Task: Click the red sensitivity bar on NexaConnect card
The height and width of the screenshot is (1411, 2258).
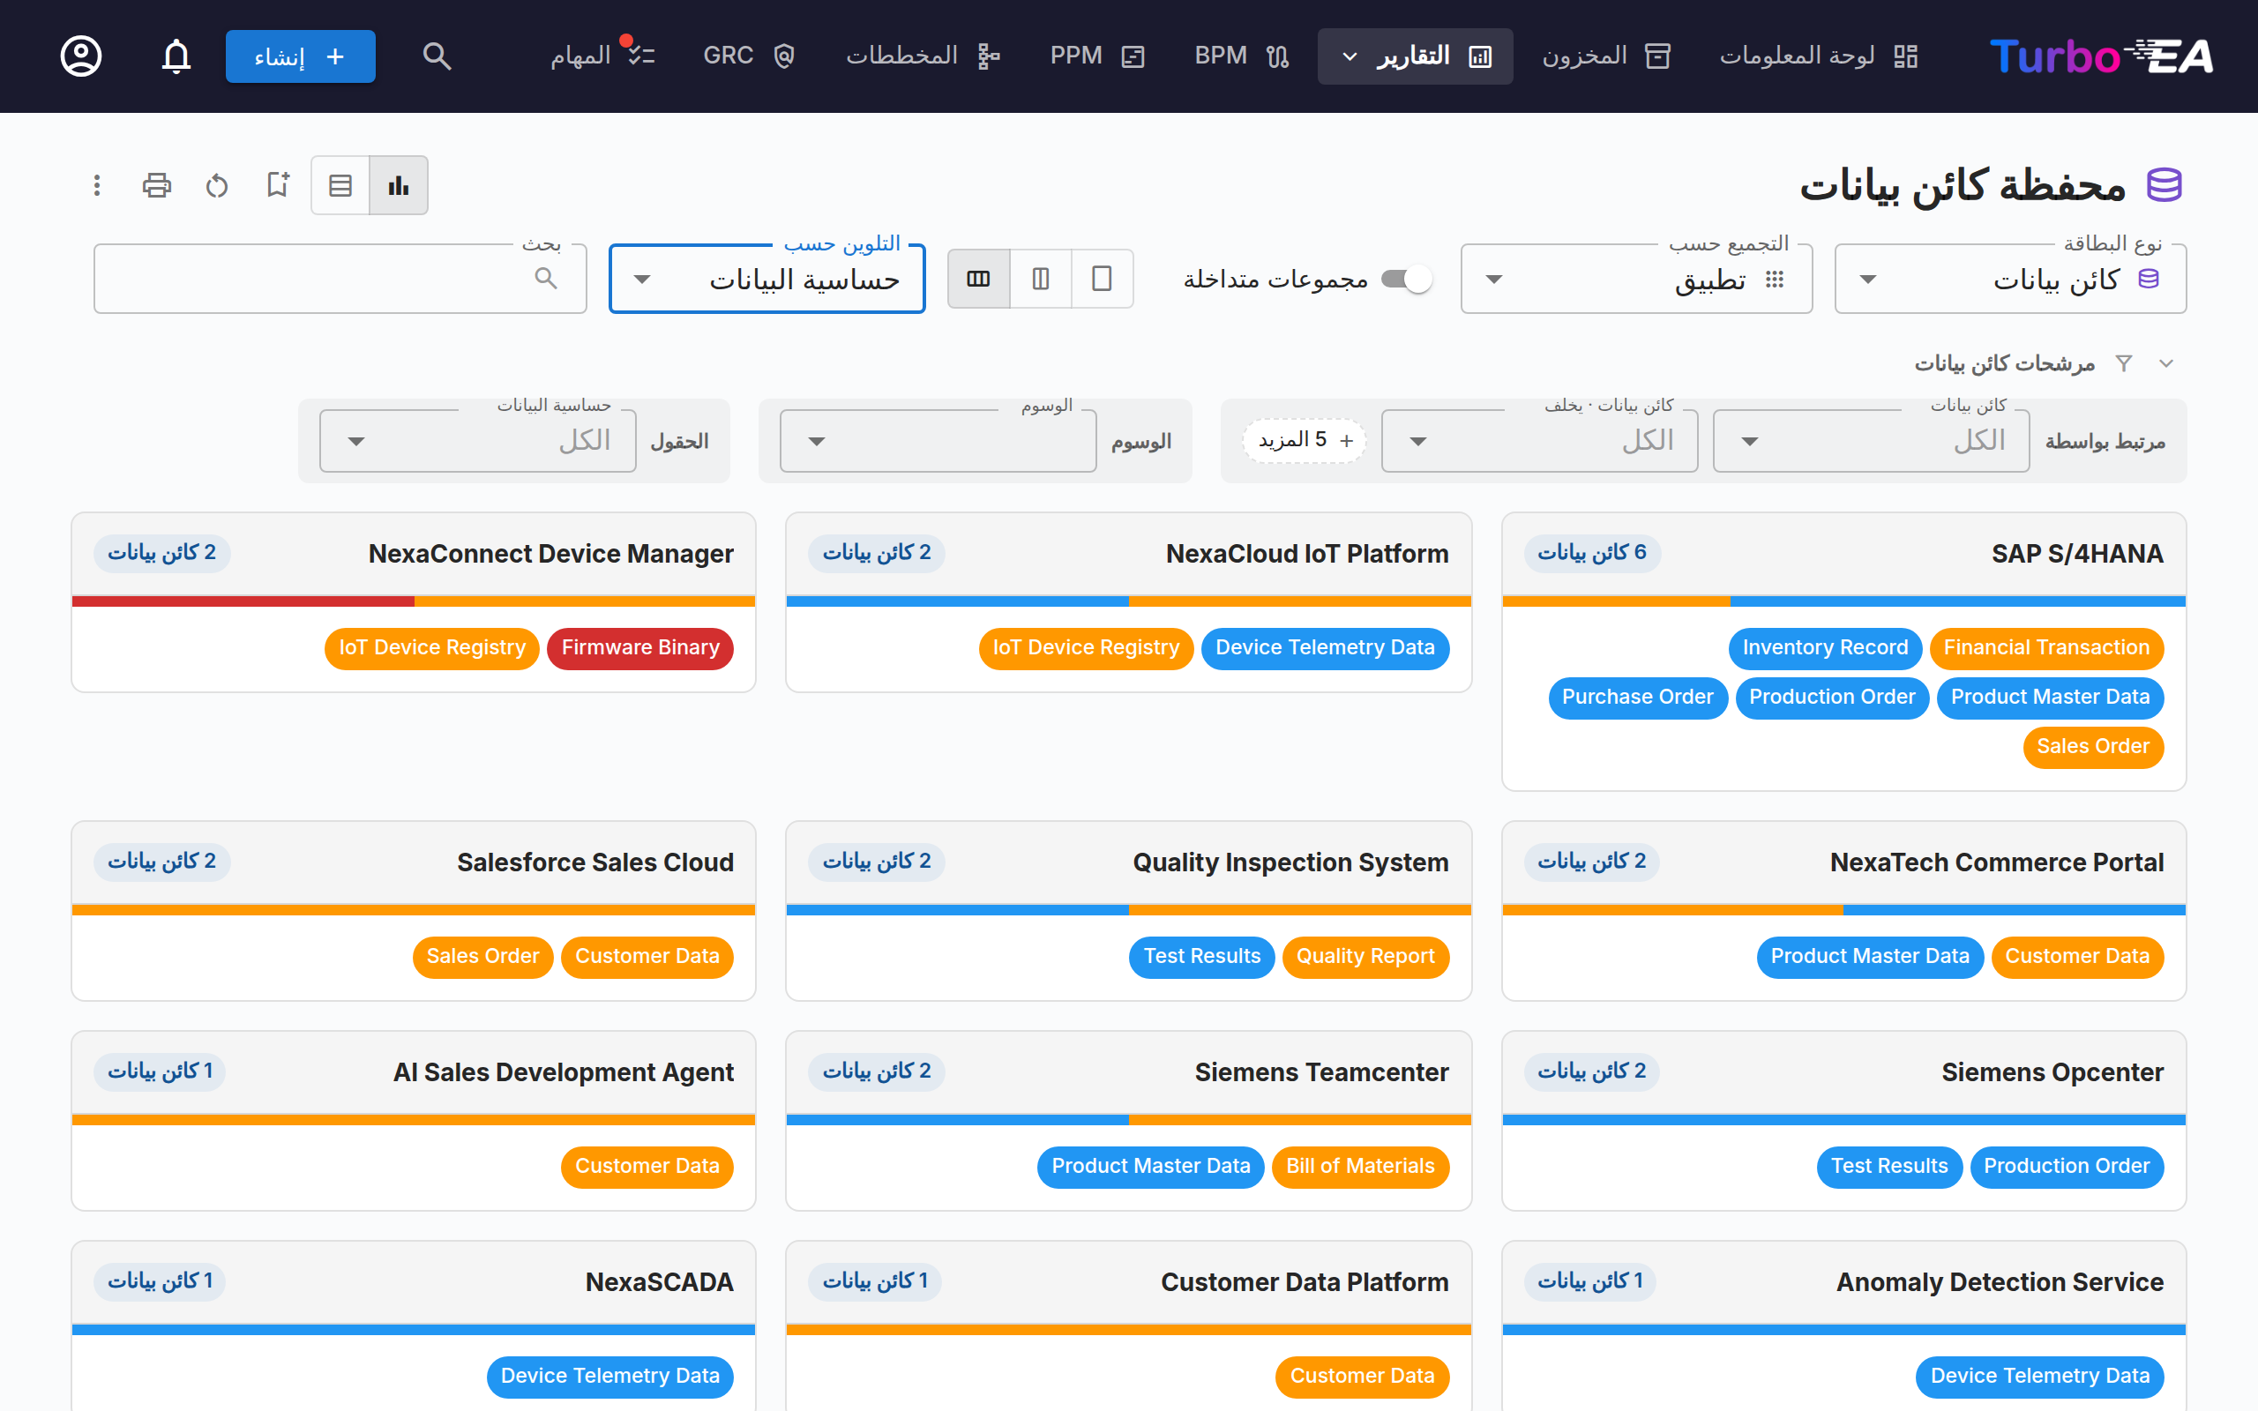Action: [x=243, y=601]
